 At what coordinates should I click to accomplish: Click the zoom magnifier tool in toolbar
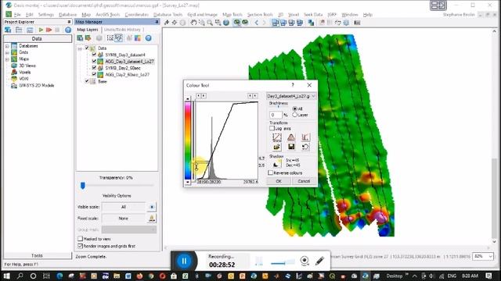click(x=210, y=23)
